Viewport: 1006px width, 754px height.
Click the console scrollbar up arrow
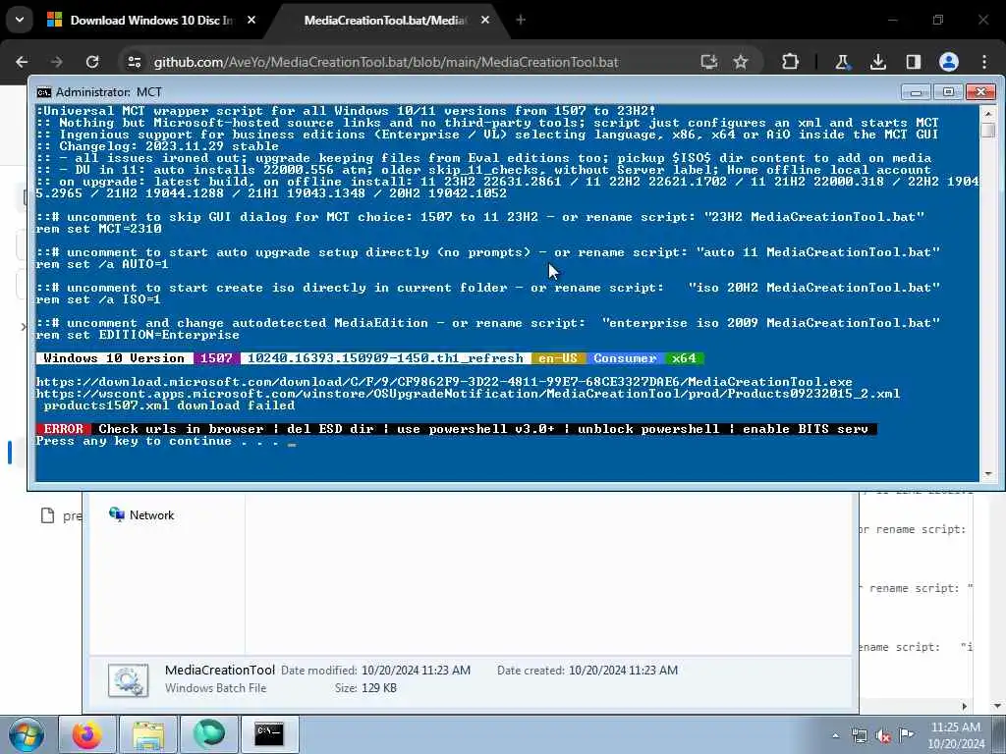pyautogui.click(x=988, y=114)
